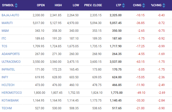This screenshot has height=112, width=172.
Task: Select INFRATEL in the symbol list
Action: [8, 69]
